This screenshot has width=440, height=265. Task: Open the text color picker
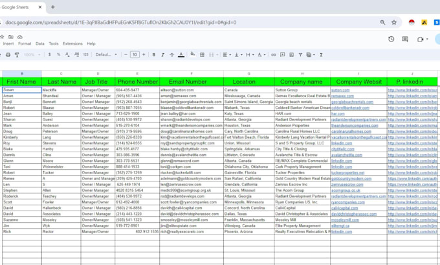pyautogui.click(x=181, y=55)
